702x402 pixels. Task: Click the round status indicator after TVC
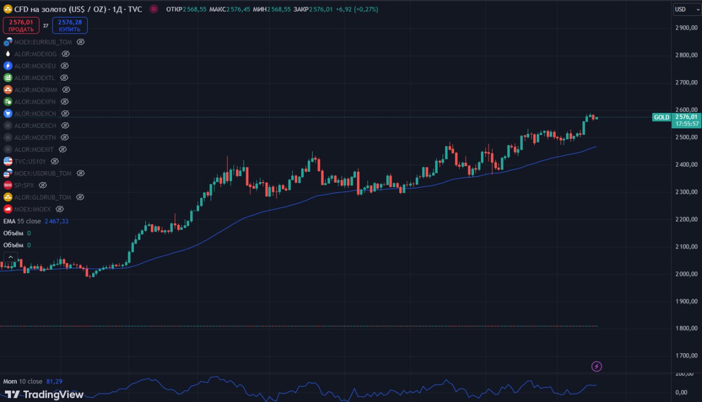(154, 9)
